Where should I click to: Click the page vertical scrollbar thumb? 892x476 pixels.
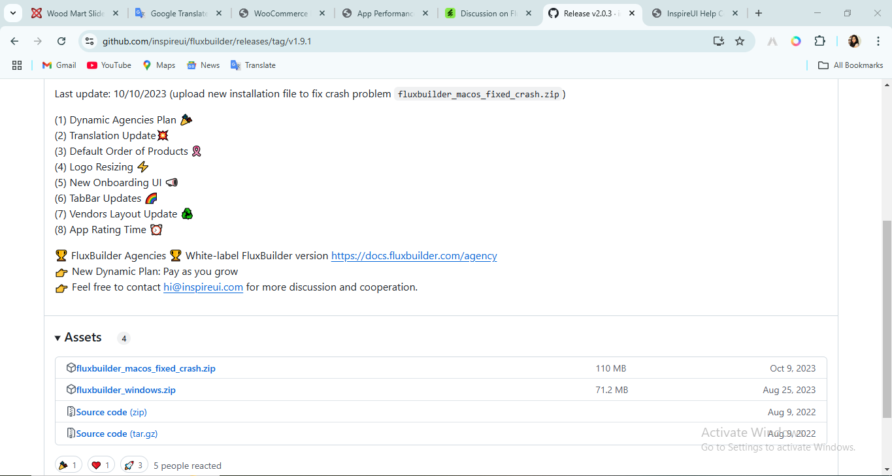(887, 319)
